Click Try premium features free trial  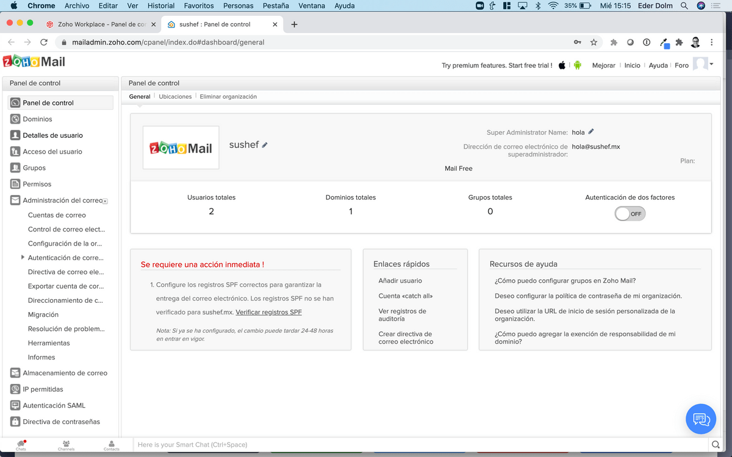click(x=497, y=65)
